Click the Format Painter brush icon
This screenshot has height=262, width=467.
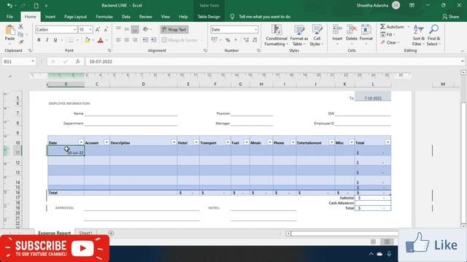click(x=20, y=42)
